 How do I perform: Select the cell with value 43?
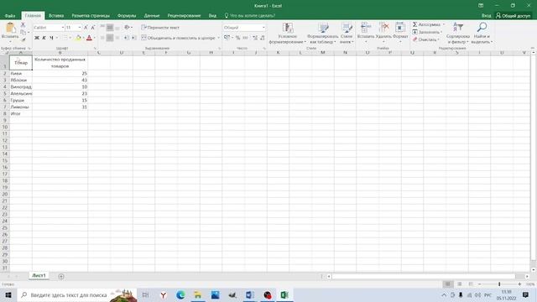(60, 81)
